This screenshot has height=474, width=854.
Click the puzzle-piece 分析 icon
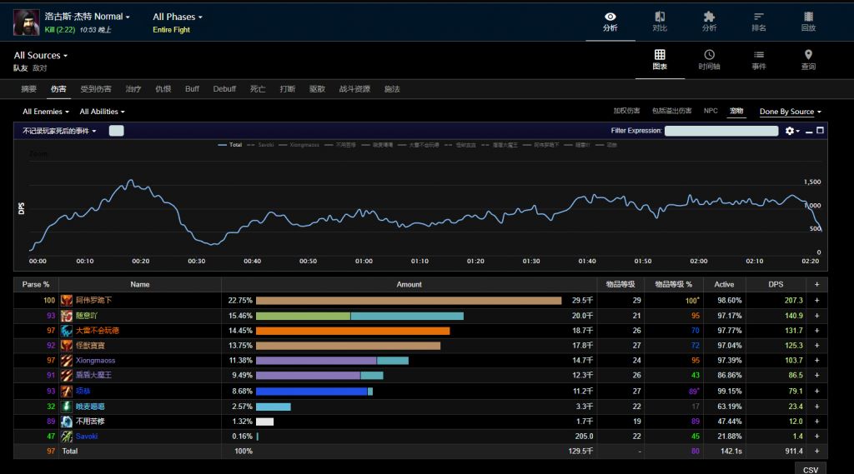click(x=709, y=21)
